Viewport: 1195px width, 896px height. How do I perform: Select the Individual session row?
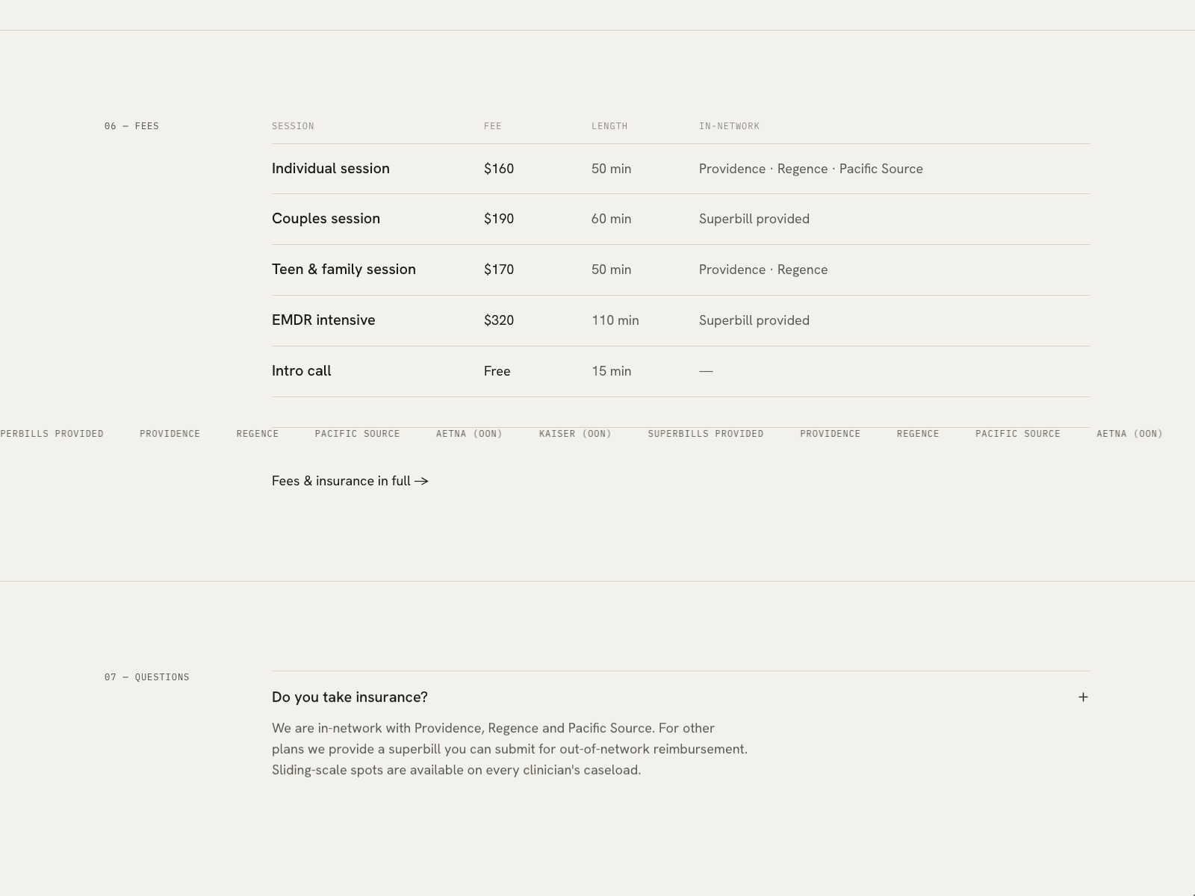[x=681, y=169]
